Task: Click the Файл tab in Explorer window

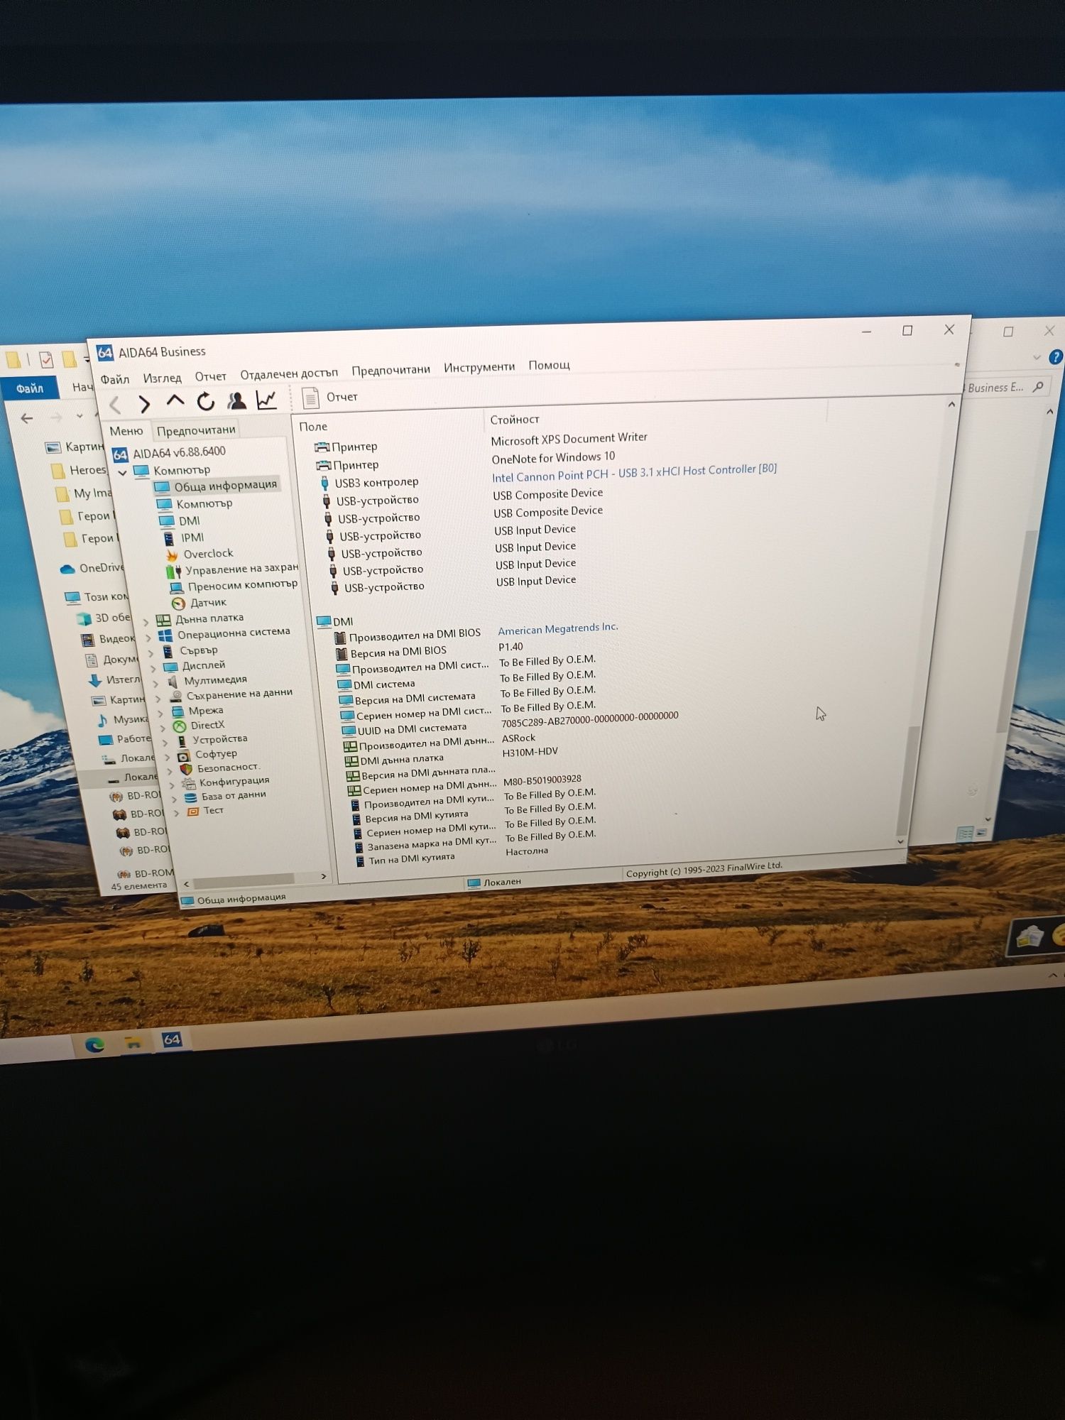Action: coord(30,388)
